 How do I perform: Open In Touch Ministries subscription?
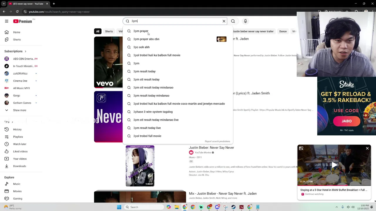click(21, 66)
